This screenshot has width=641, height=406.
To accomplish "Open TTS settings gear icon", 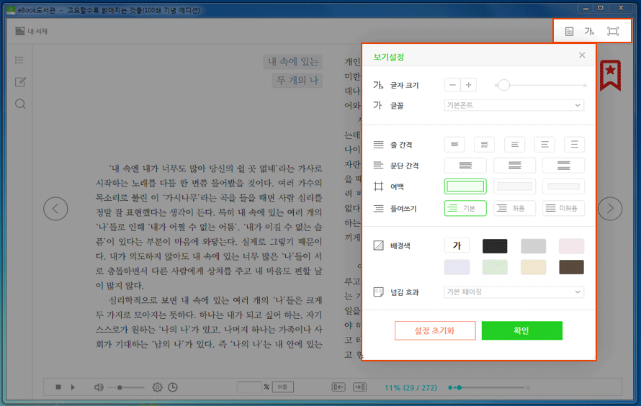I will coord(157,387).
